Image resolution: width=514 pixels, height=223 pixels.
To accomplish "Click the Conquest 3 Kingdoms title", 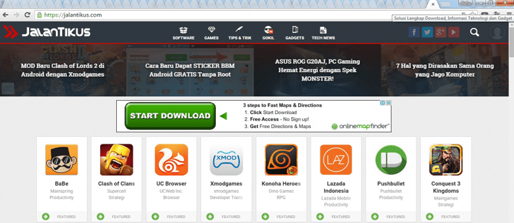I will (446, 187).
